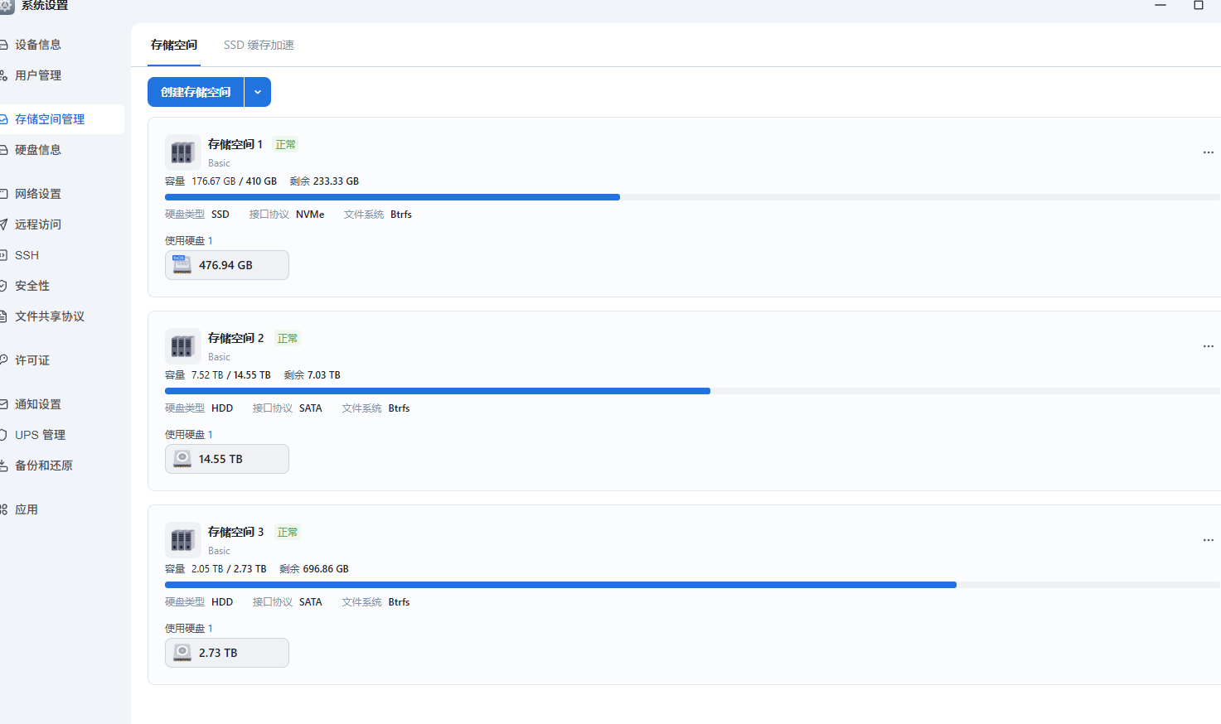This screenshot has width=1221, height=724.
Task: Expand the 创建存储空间 dropdown arrow
Action: click(258, 92)
